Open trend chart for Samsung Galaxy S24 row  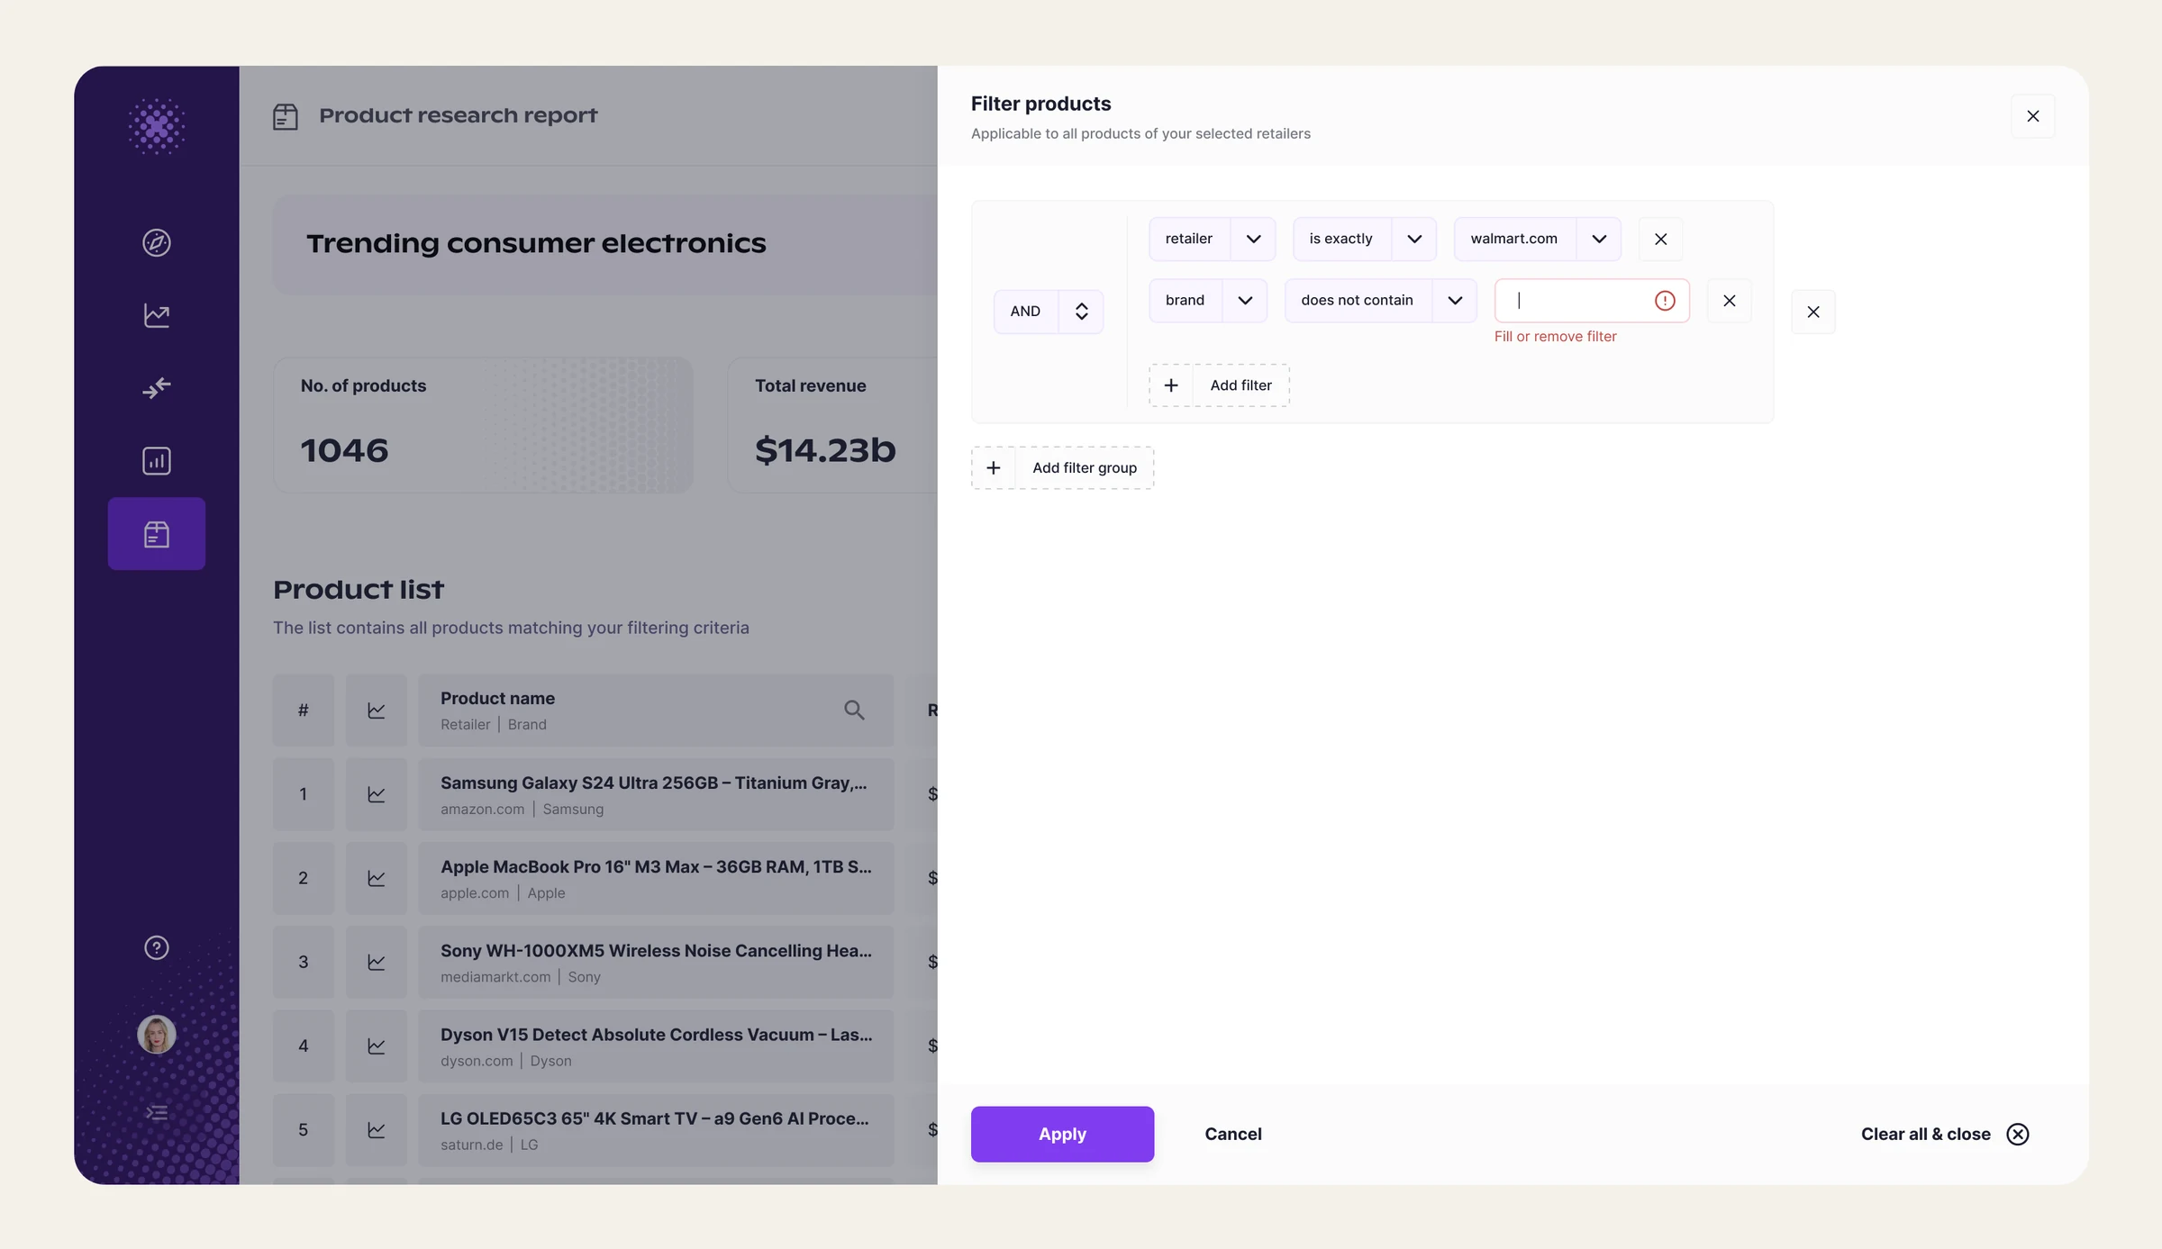click(377, 794)
